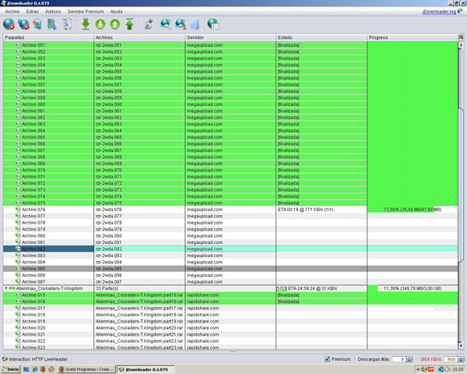467x374 pixels.
Task: Click the globe with magnifier toolbar icon
Action: point(166,24)
